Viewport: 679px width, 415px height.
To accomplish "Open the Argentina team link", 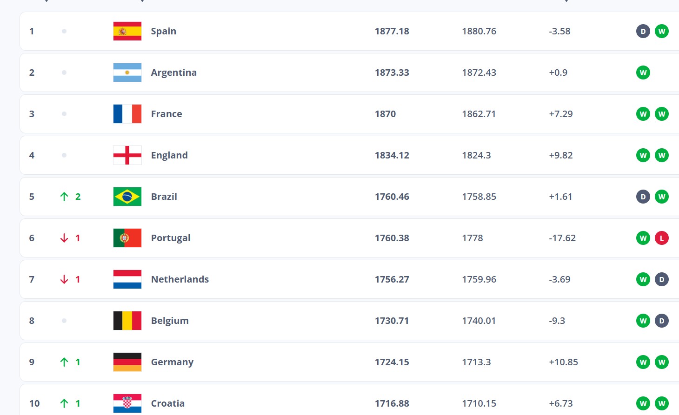I will pos(173,72).
